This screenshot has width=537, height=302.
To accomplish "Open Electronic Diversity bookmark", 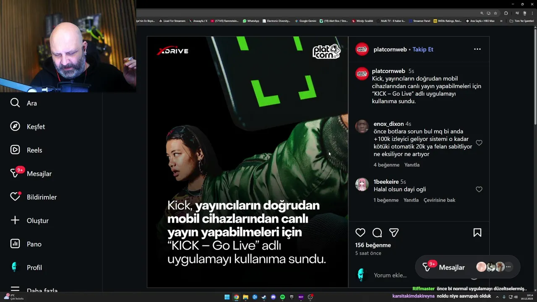I will point(276,21).
